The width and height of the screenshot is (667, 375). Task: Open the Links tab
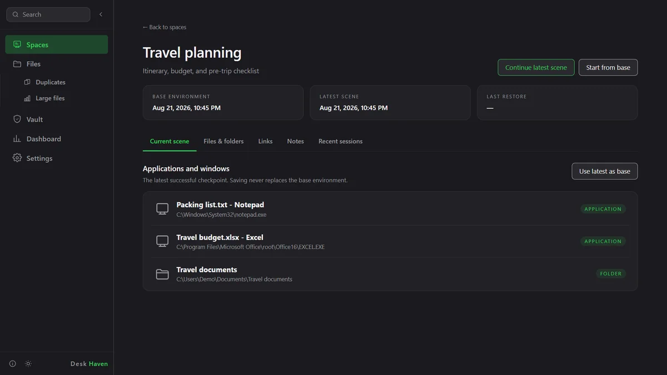tap(265, 141)
